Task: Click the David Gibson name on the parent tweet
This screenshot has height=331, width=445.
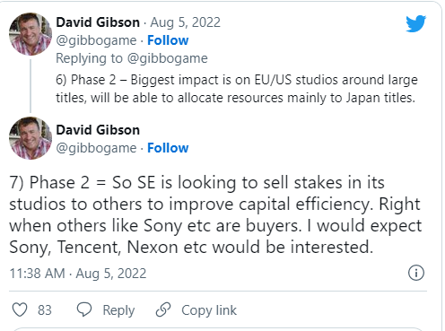Action: pyautogui.click(x=98, y=22)
